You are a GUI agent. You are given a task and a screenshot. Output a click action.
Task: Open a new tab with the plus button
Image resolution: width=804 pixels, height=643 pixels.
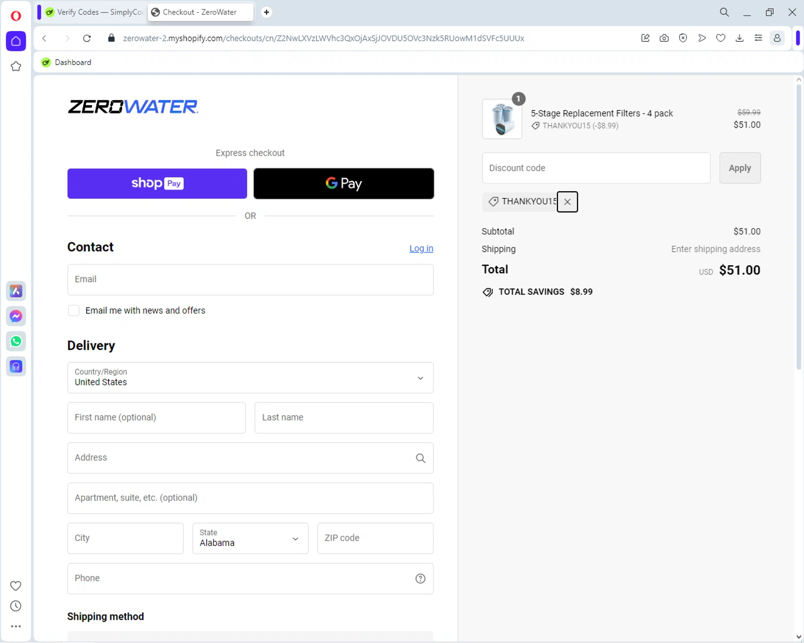tap(266, 12)
